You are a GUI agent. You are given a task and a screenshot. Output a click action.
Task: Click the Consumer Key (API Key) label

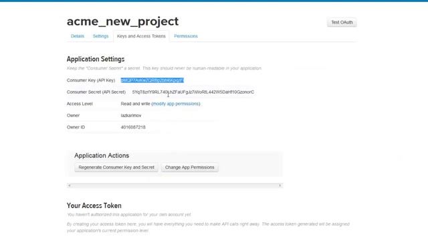click(x=91, y=80)
